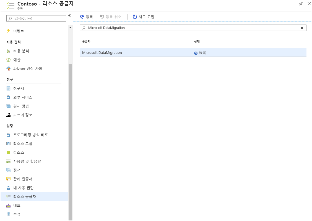The width and height of the screenshot is (312, 221).
Task: Click the 내 사용 권한 person icon
Action: [x=8, y=188]
